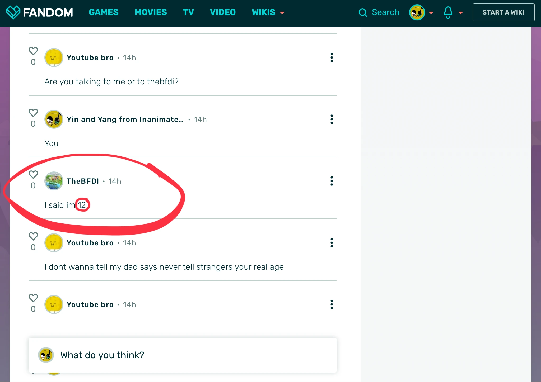Toggle heart on 'Are you talking to me' comment
The height and width of the screenshot is (382, 541).
click(x=33, y=51)
